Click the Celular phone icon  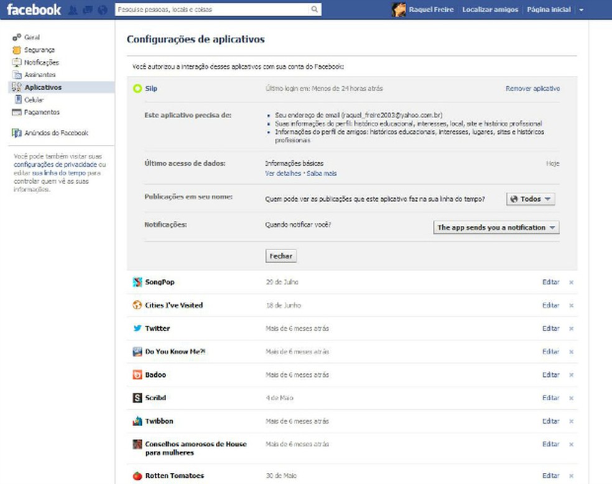point(18,100)
